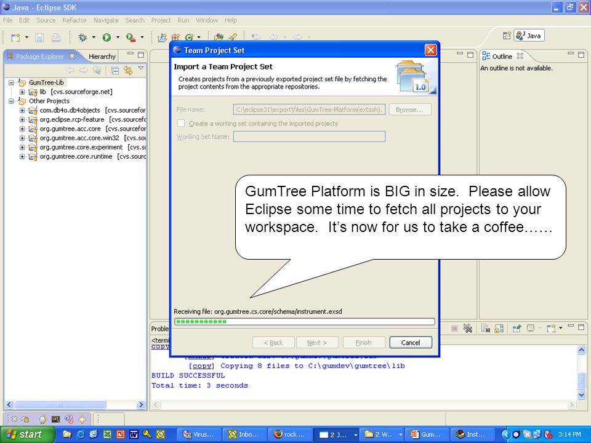The image size is (591, 443).
Task: Click the Java perspective button
Action: (529, 36)
